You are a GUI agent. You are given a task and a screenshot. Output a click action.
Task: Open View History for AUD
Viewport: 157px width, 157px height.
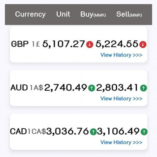[x=121, y=99]
